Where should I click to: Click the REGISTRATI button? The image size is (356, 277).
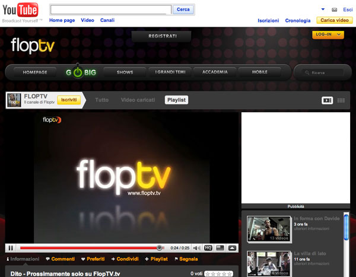coord(163,36)
